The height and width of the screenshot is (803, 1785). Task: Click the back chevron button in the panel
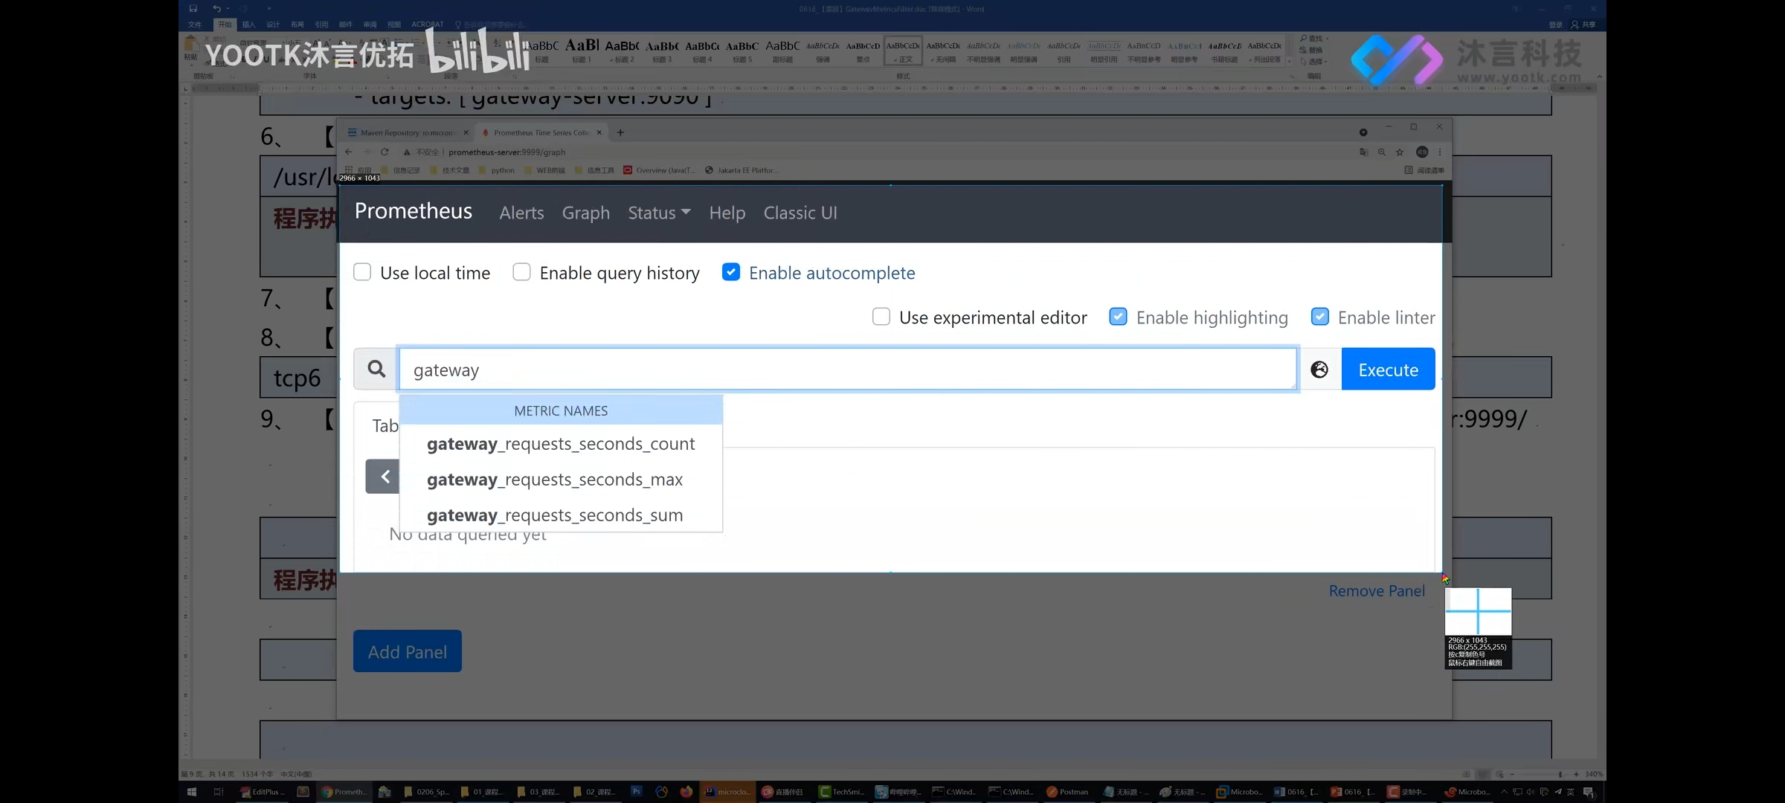click(384, 477)
